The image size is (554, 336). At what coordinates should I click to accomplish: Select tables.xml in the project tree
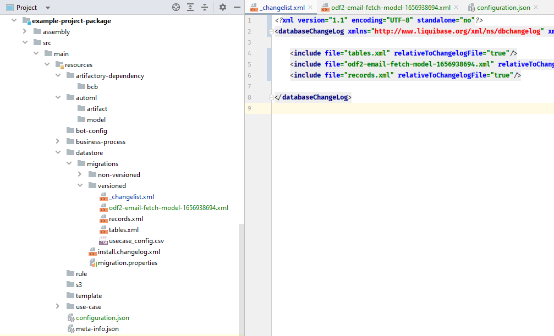click(x=124, y=229)
